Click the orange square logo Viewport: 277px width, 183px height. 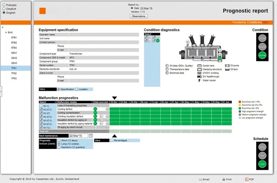43,11
